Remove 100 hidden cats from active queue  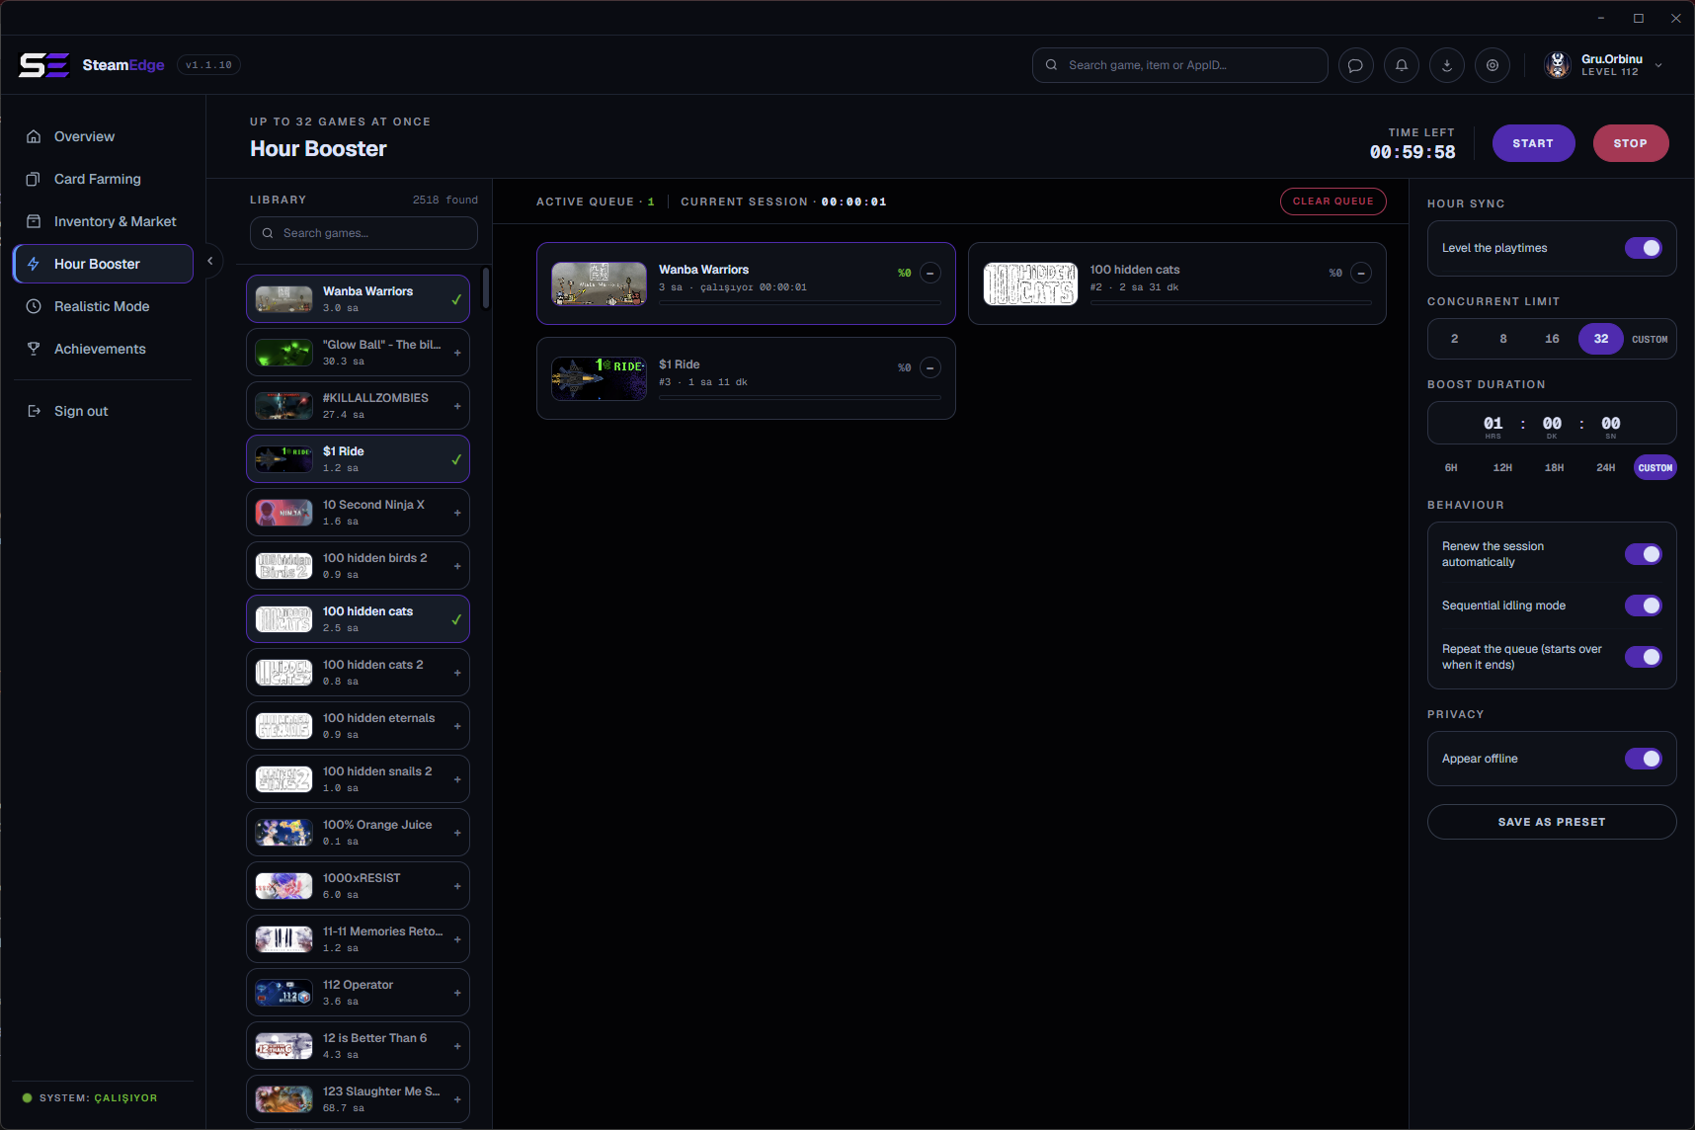[x=1361, y=273]
